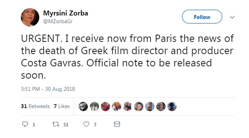Open fifth liker avatar in row
The width and height of the screenshot is (249, 138).
click(128, 106)
